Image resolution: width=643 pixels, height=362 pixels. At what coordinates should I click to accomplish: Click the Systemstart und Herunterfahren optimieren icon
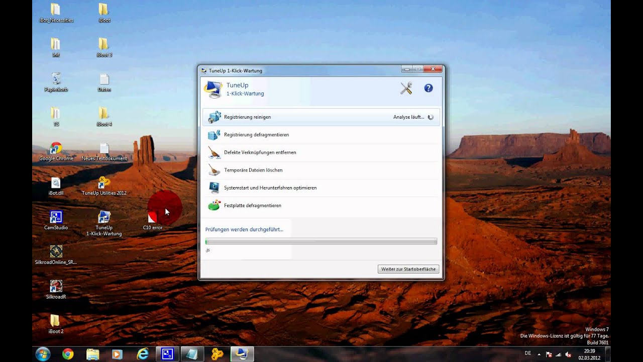[215, 188]
